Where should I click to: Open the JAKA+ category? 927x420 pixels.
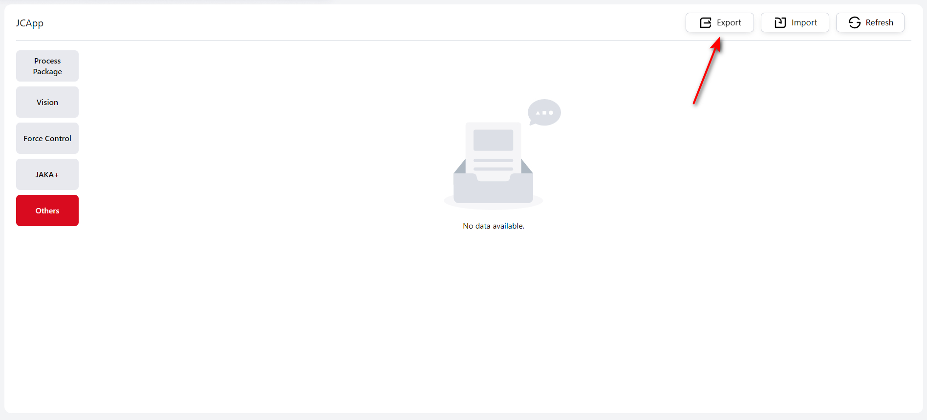point(47,174)
